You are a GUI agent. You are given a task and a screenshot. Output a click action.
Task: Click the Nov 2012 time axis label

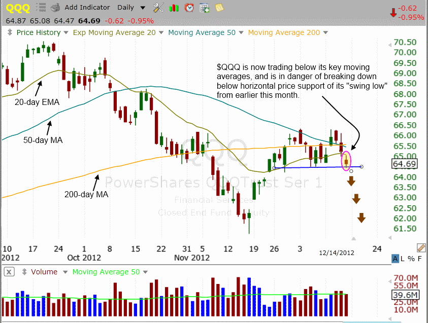click(192, 258)
